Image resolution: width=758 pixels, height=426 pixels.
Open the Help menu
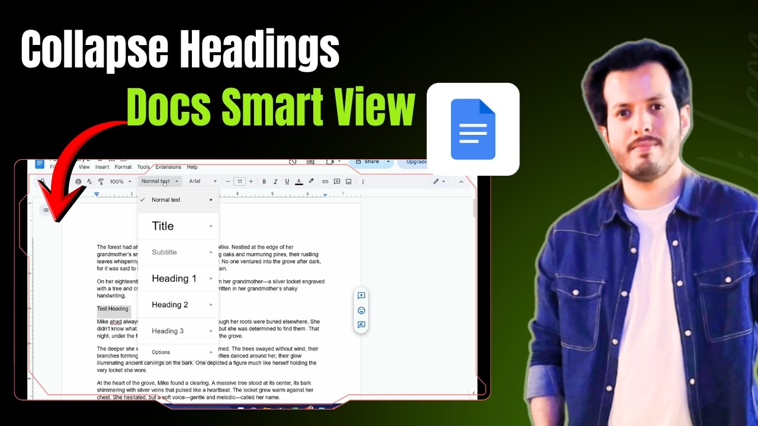tap(192, 167)
